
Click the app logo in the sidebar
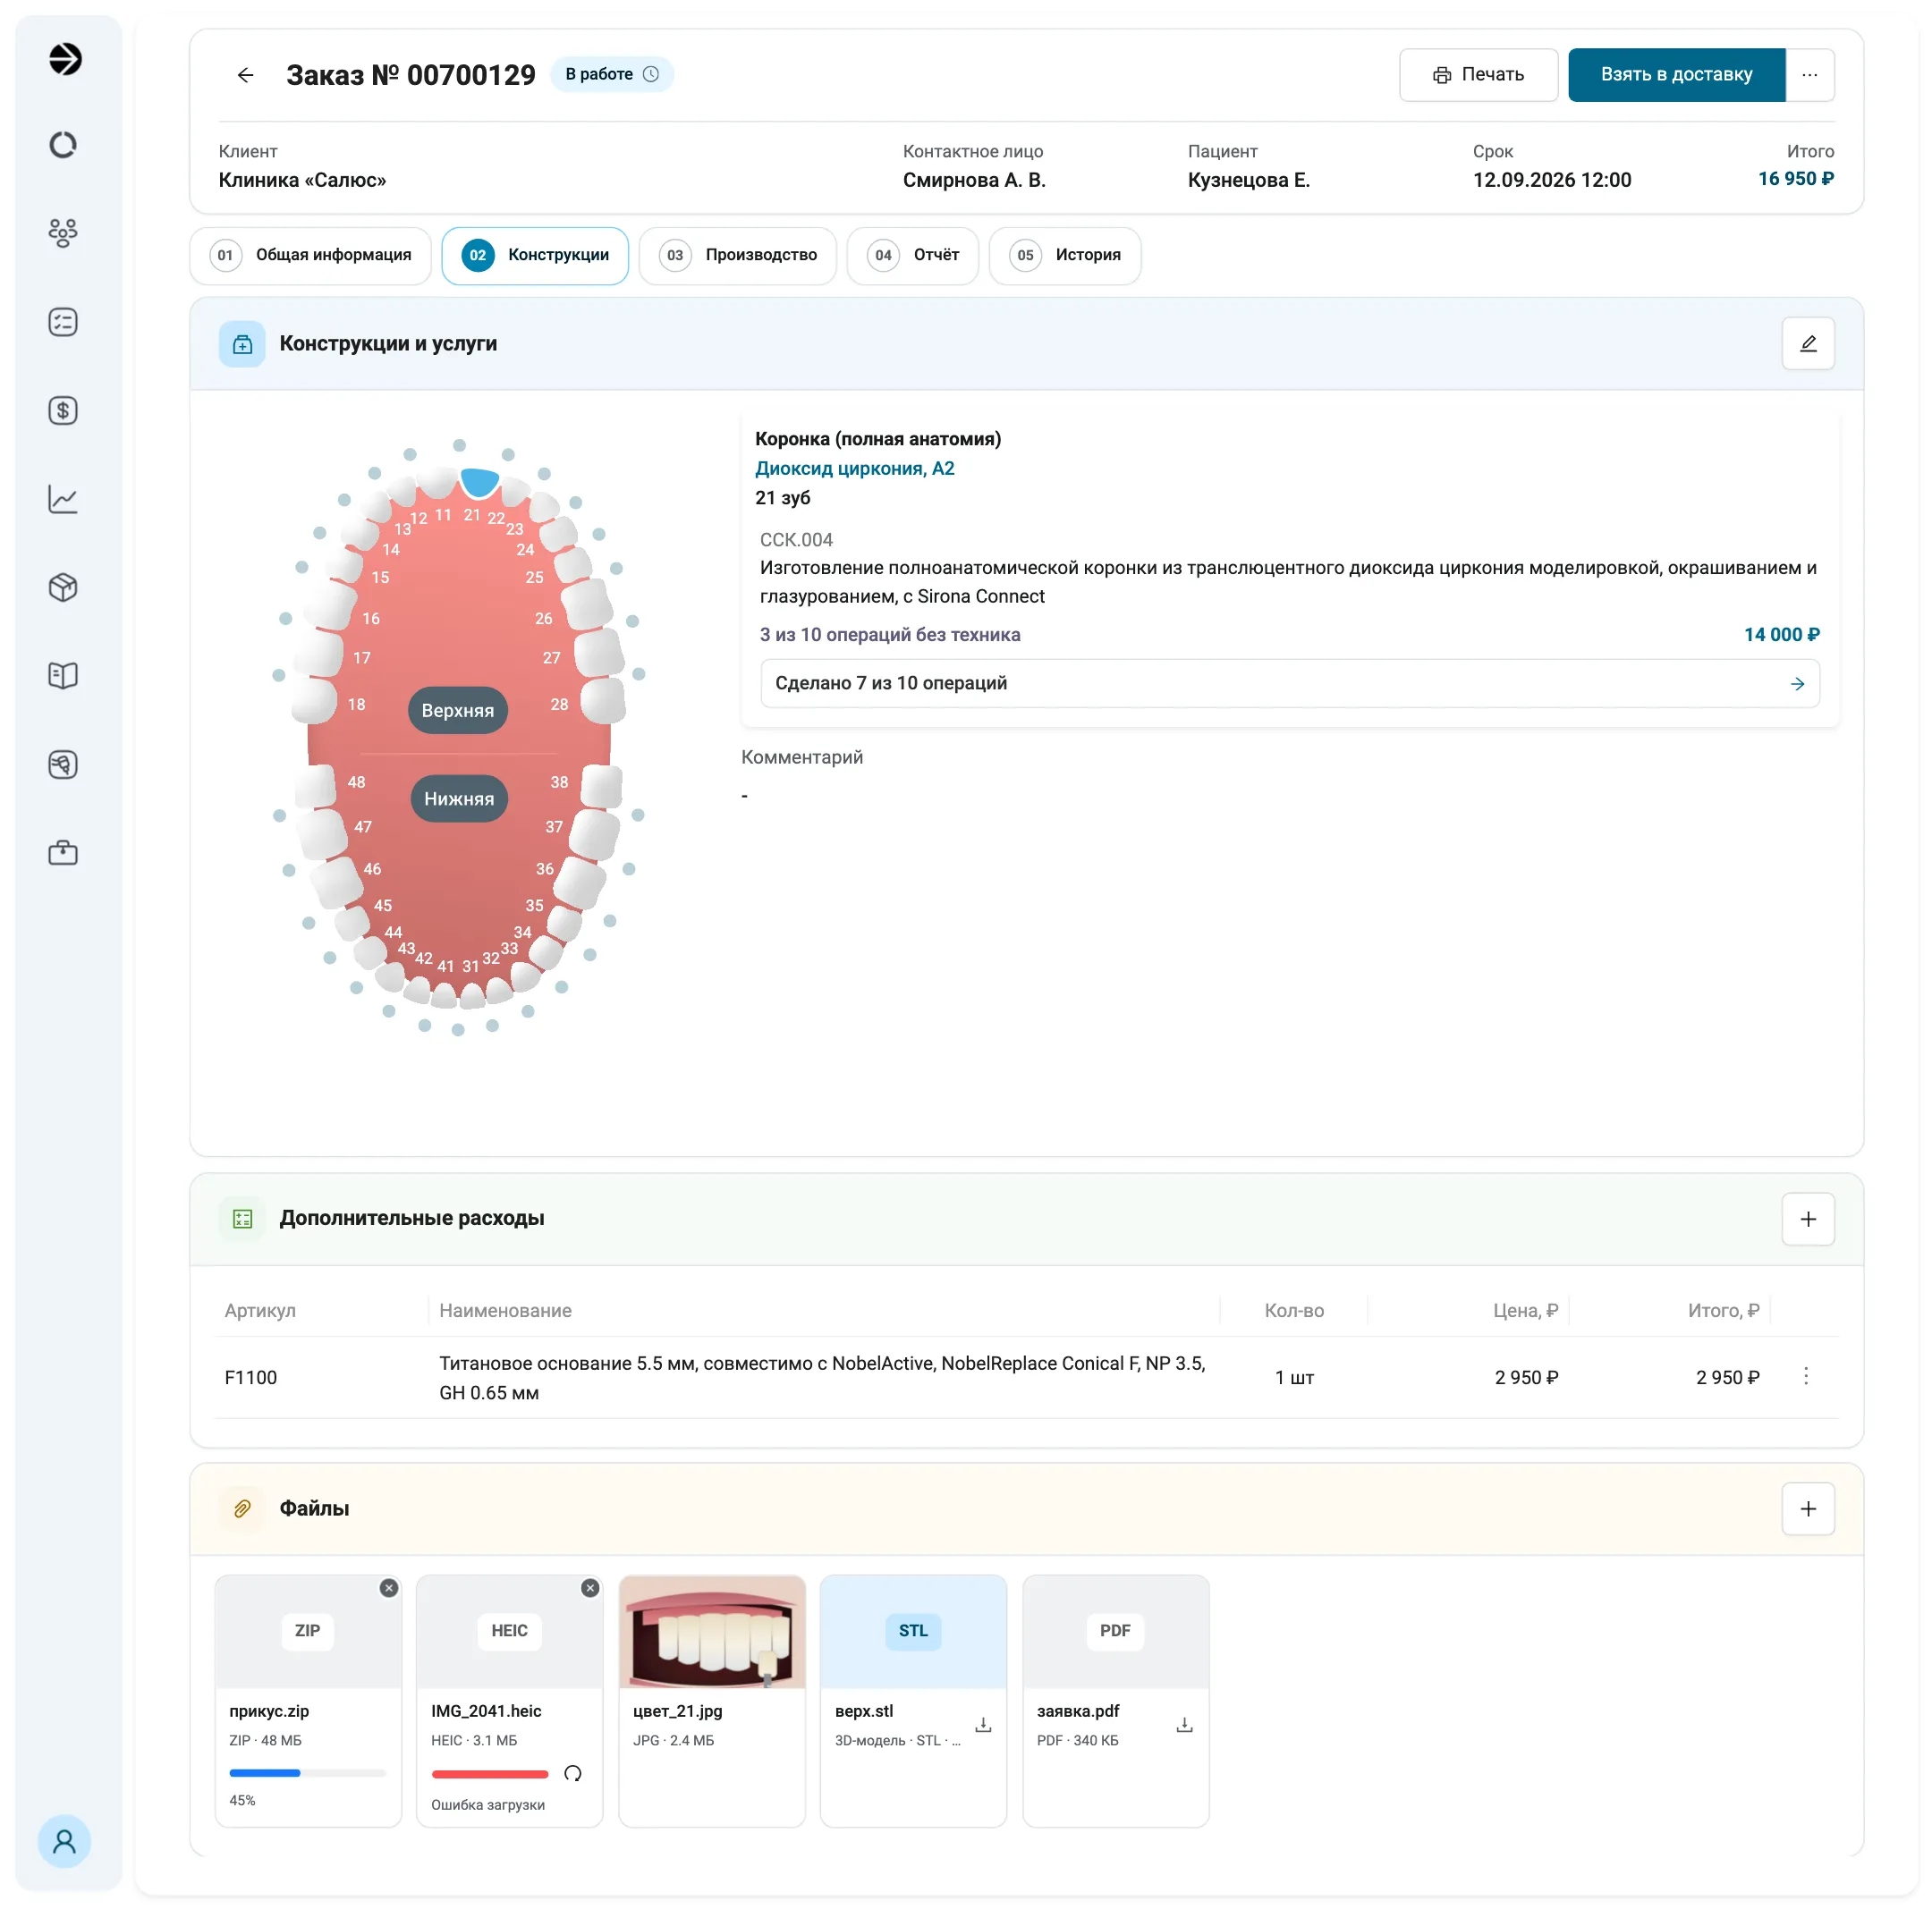click(x=64, y=59)
